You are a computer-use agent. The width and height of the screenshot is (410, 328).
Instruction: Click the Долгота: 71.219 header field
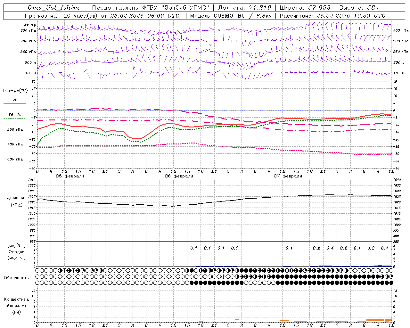[x=245, y=8]
